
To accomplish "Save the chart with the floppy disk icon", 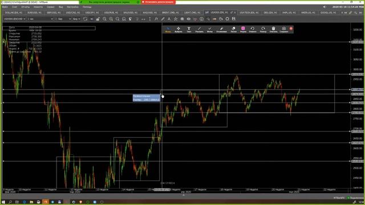I will click(x=234, y=19).
